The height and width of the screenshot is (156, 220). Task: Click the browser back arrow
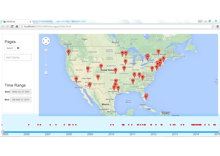3,27
